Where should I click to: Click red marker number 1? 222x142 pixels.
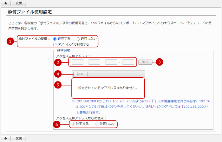click(x=10, y=41)
